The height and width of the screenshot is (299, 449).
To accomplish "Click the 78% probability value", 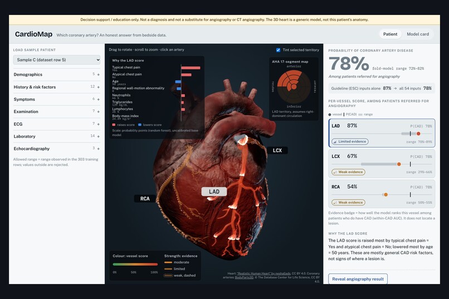I will click(x=349, y=63).
